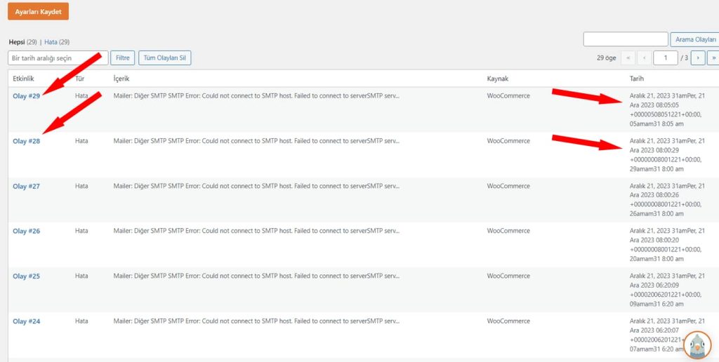
Task: Go to the next page arrow
Action: (x=697, y=58)
